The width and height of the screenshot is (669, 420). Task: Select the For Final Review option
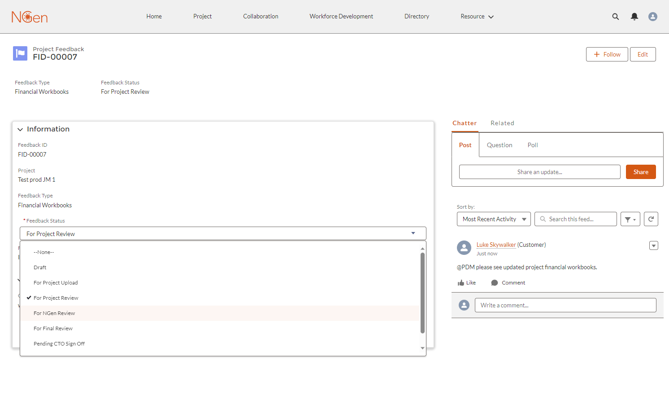click(x=220, y=328)
